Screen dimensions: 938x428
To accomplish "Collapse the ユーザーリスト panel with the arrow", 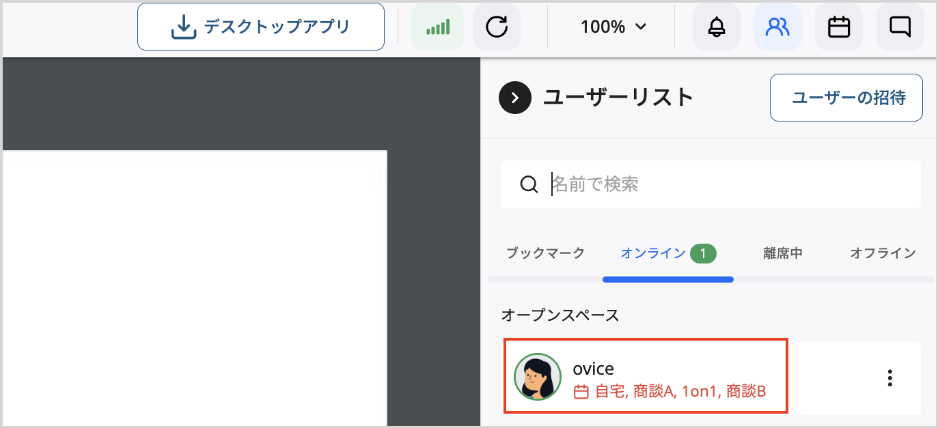I will click(514, 98).
